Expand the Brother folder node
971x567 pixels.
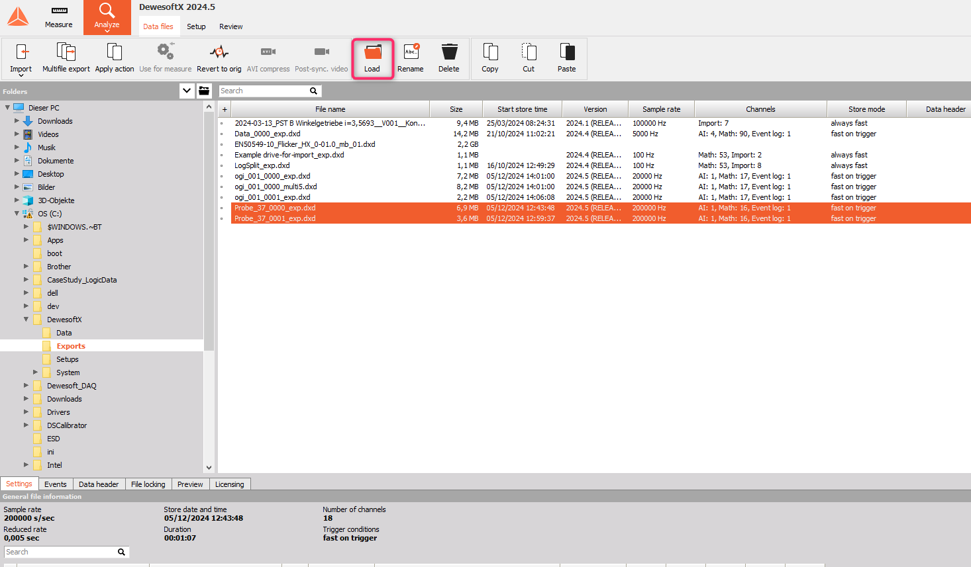point(26,267)
